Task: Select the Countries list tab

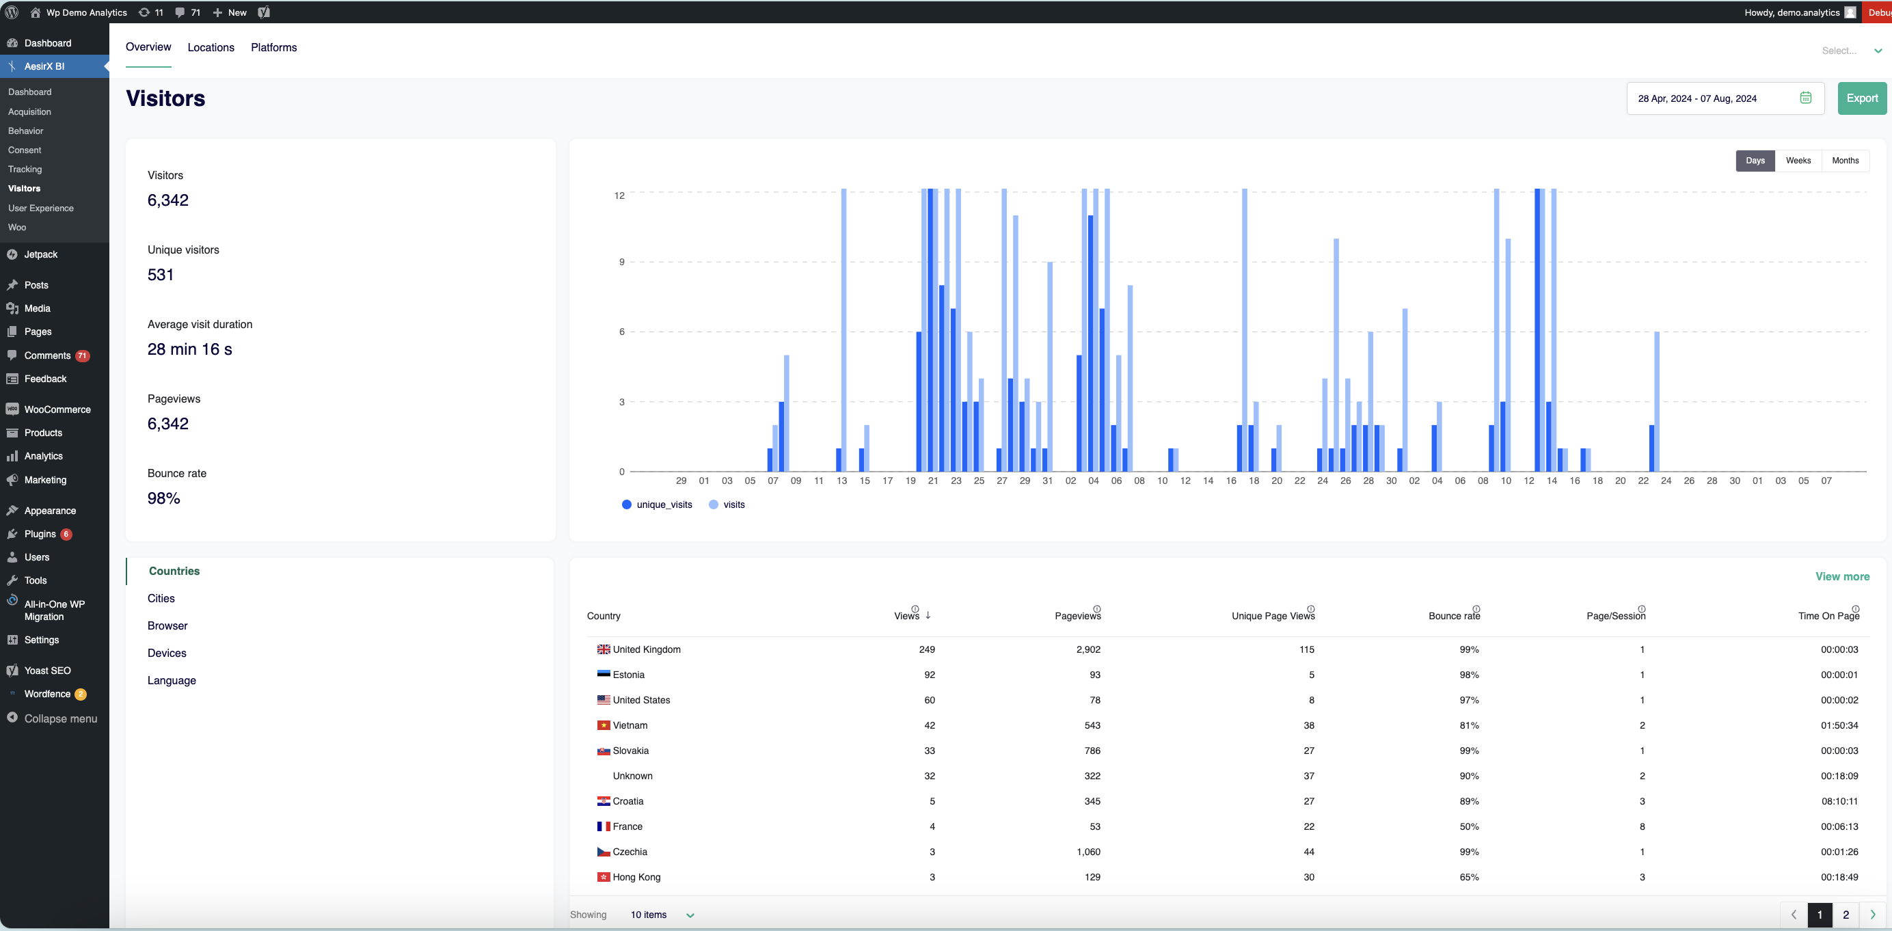Action: [x=174, y=571]
